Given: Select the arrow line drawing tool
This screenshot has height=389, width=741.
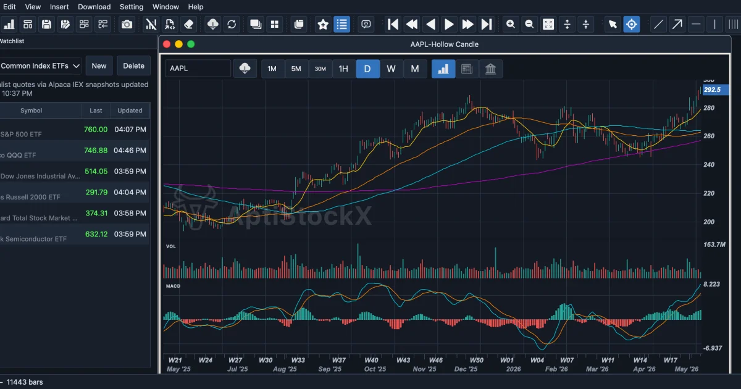Looking at the screenshot, I should tap(677, 24).
